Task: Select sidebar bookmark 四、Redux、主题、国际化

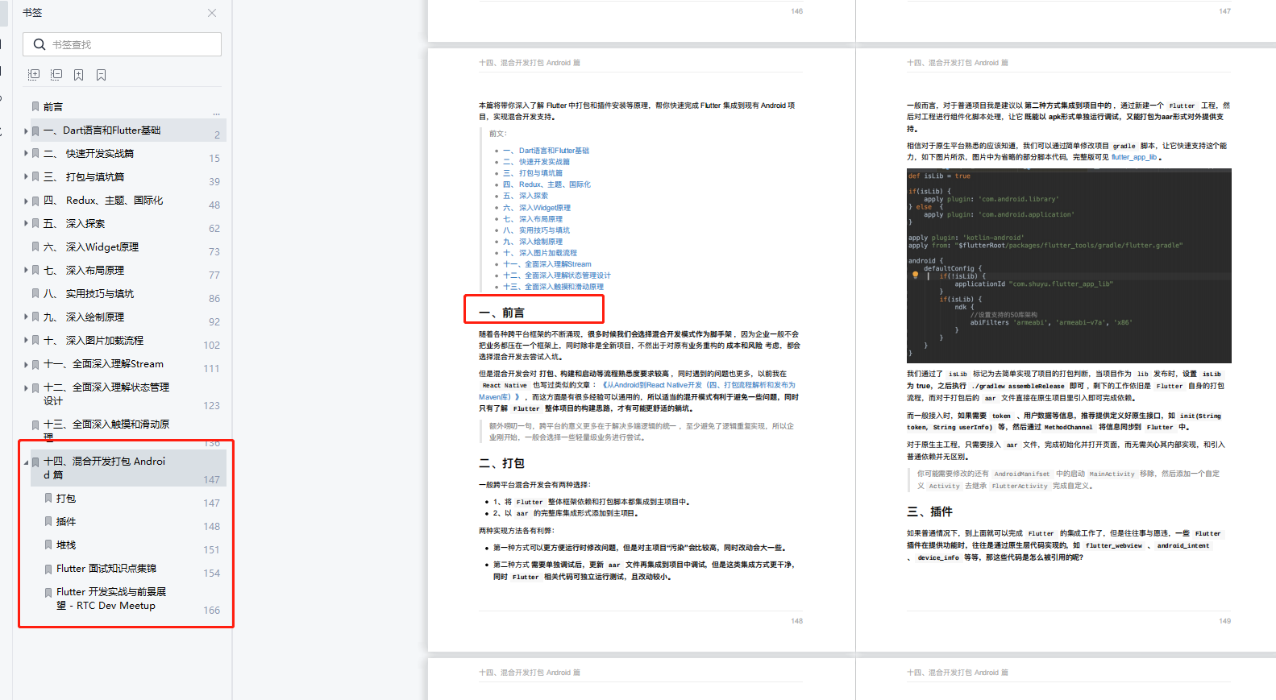Action: 103,201
